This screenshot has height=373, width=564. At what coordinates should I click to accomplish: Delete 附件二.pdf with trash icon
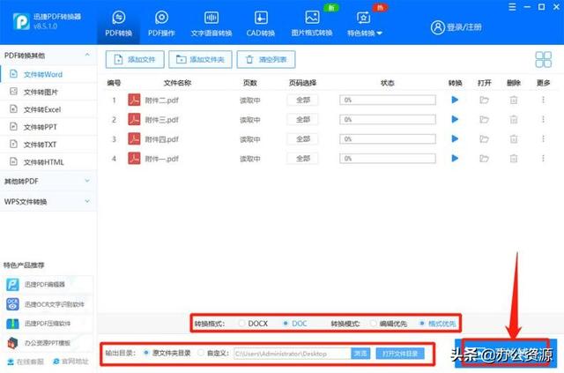coord(514,100)
